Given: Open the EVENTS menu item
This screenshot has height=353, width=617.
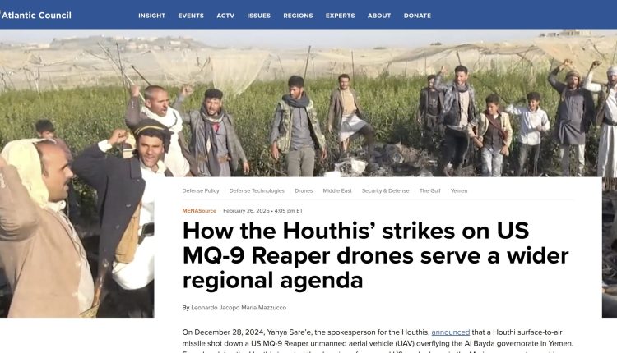Looking at the screenshot, I should 191,16.
